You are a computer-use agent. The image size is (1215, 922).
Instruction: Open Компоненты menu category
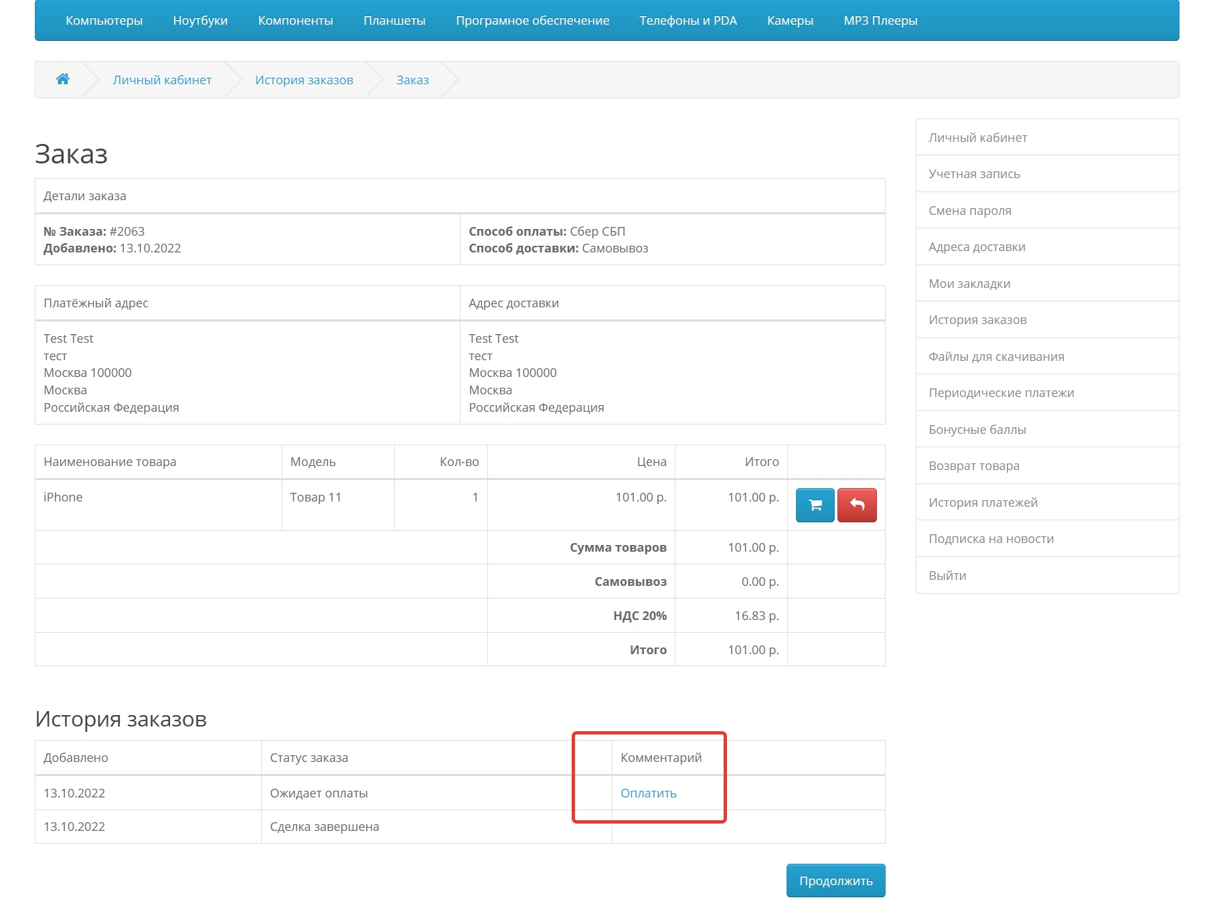point(295,20)
